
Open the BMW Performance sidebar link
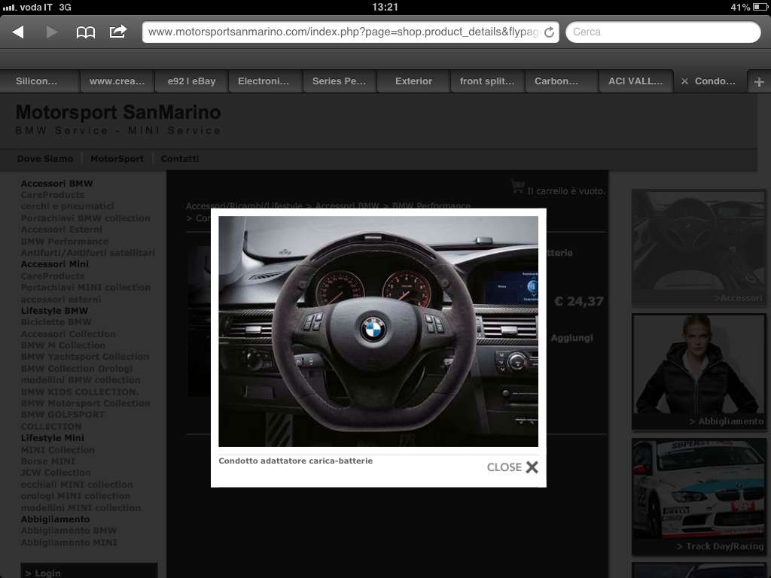(65, 242)
